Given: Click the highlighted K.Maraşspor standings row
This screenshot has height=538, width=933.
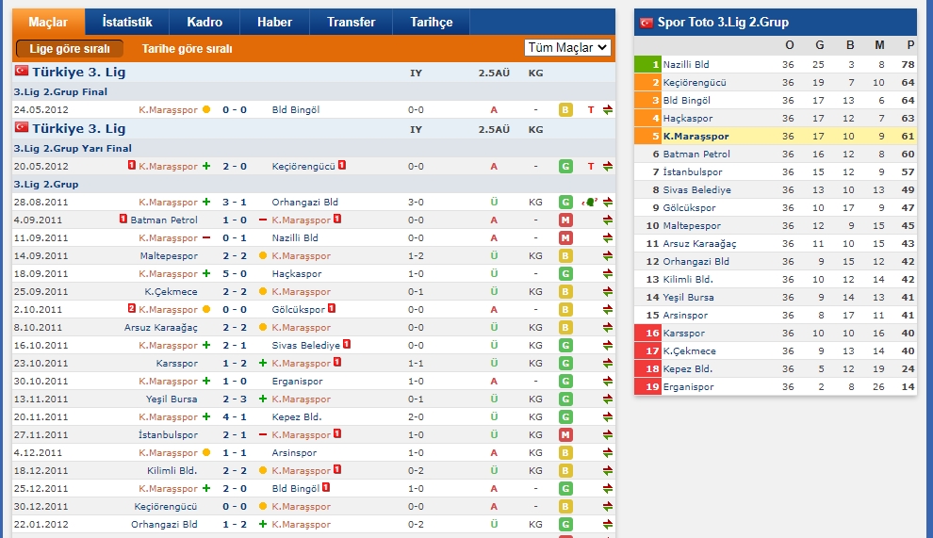Looking at the screenshot, I should tap(773, 137).
